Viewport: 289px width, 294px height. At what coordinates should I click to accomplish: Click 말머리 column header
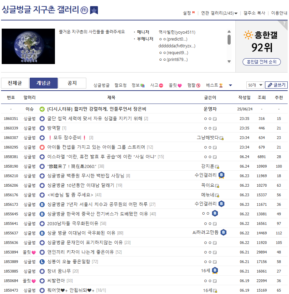pyautogui.click(x=29, y=97)
